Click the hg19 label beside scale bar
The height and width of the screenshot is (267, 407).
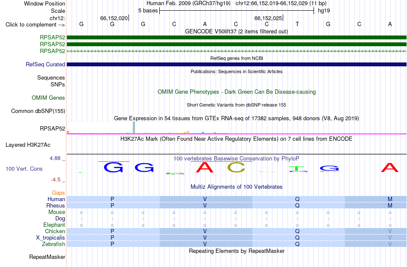[x=324, y=11]
